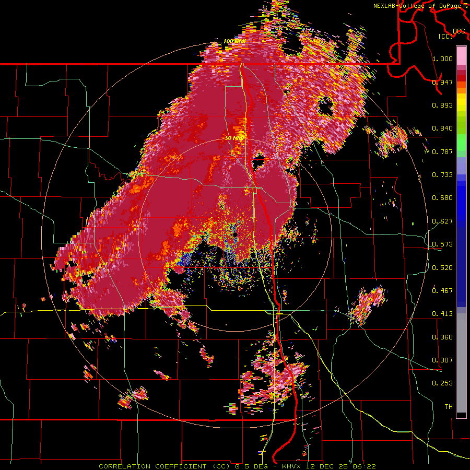This screenshot has width=470, height=470.
Task: Select the 0.360 scale value
Action: [x=442, y=337]
